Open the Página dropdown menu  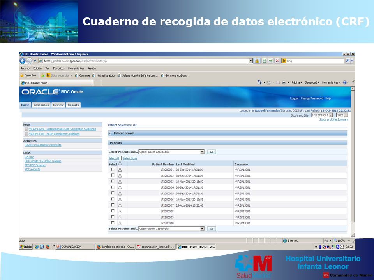pyautogui.click(x=297, y=82)
